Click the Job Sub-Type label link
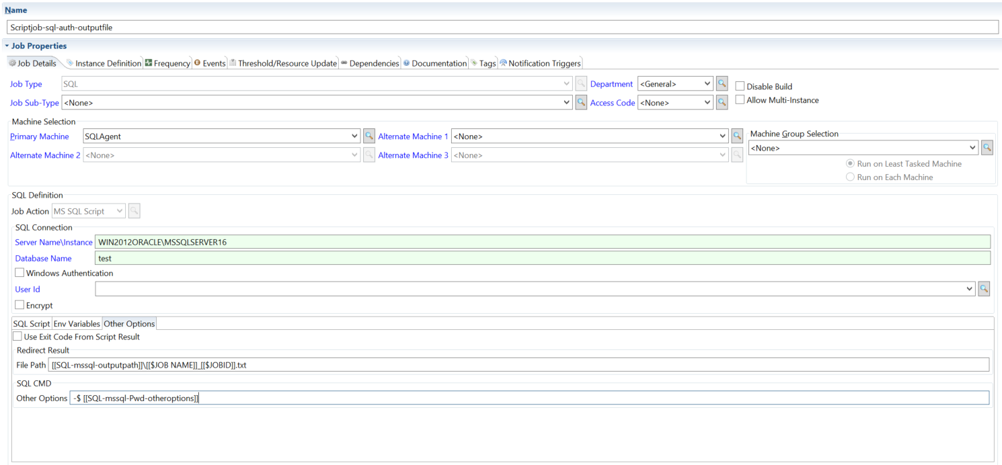The height and width of the screenshot is (465, 1002). pos(34,103)
